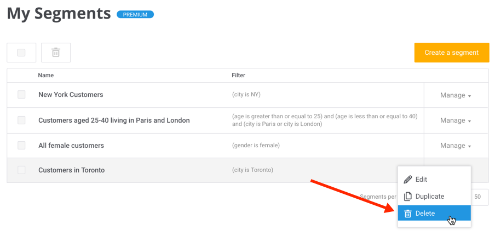Click the trash icon beside Delete
This screenshot has width=495, height=236.
pos(407,214)
